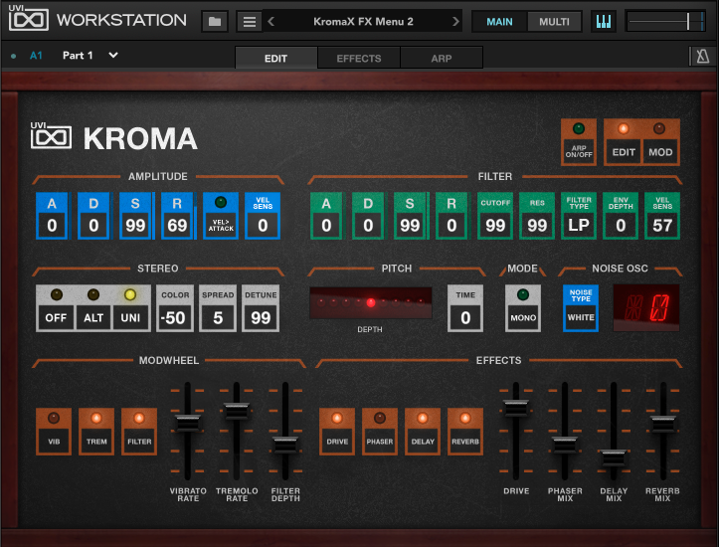
Task: Go to previous preset with left arrow
Action: click(x=271, y=22)
